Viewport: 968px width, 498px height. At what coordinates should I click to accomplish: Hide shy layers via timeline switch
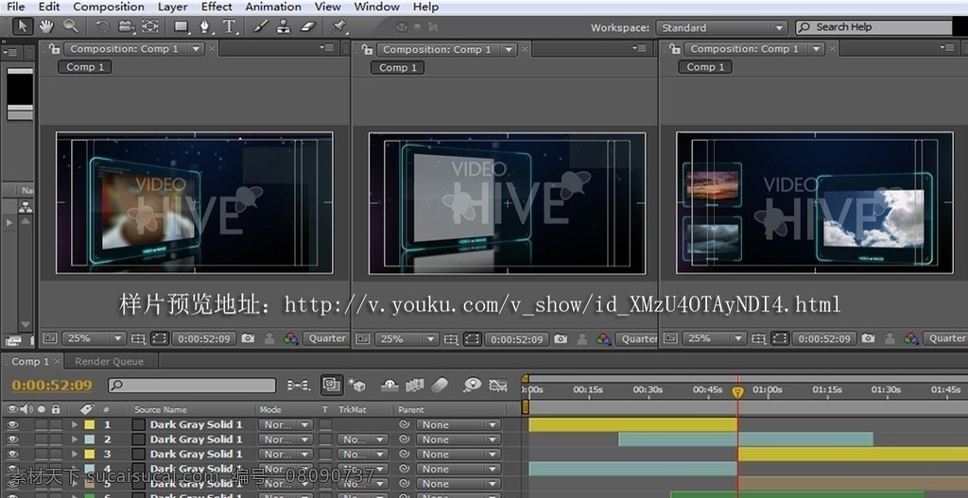pos(389,386)
